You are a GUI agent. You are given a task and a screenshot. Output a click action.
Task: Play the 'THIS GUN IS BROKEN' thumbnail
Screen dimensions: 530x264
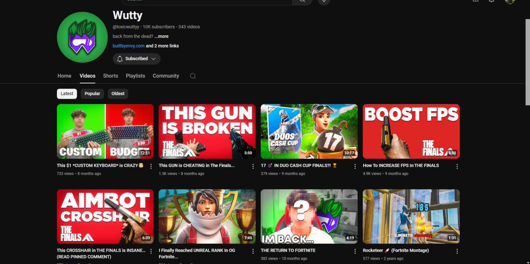click(x=207, y=131)
